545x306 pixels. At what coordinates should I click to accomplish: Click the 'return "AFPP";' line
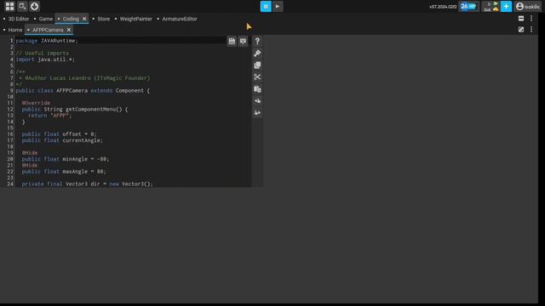tap(49, 116)
